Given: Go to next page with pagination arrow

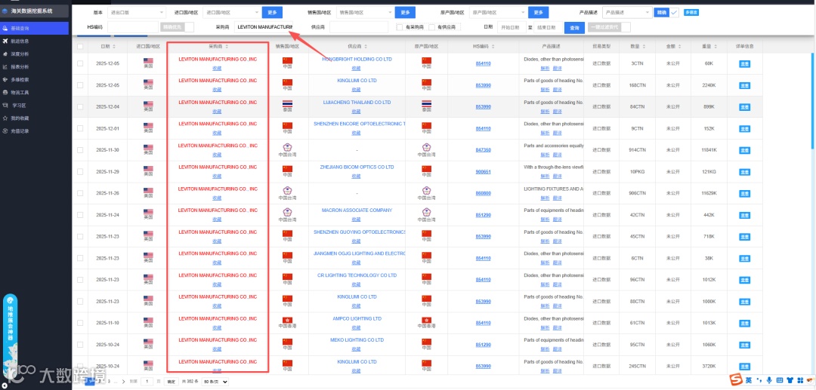Looking at the screenshot, I should [123, 382].
